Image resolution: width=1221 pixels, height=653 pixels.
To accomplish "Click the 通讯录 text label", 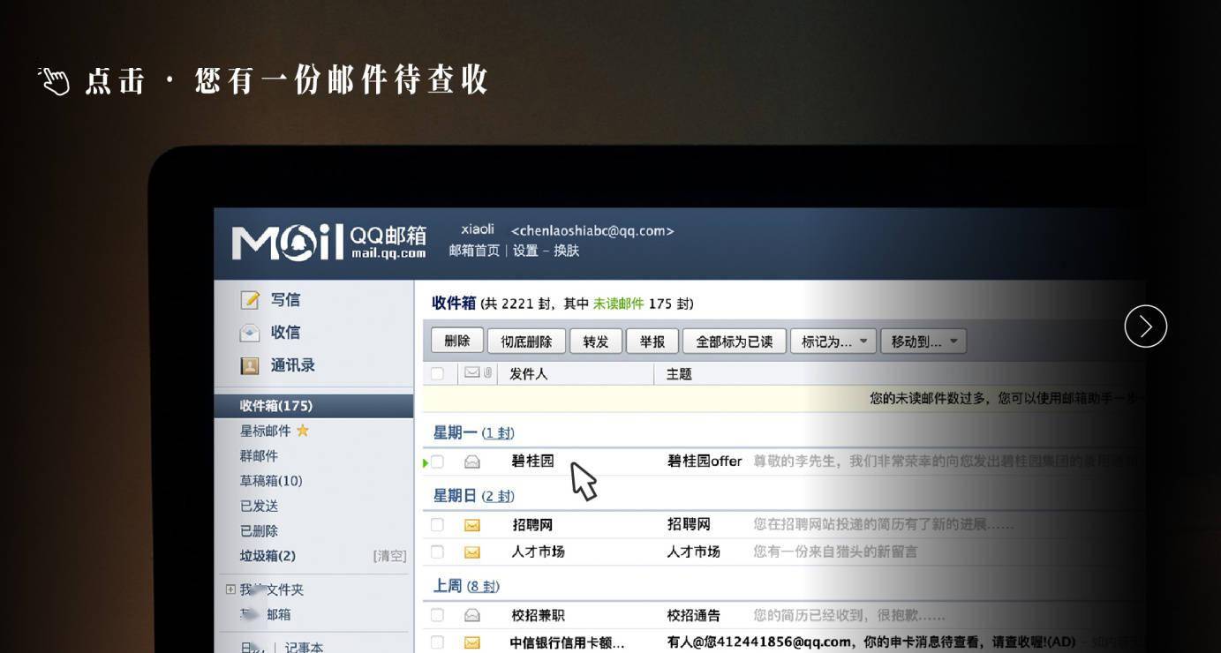I will pyautogui.click(x=292, y=365).
